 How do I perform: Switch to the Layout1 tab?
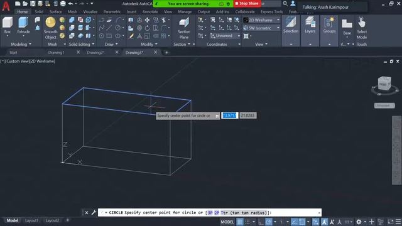tap(31, 220)
